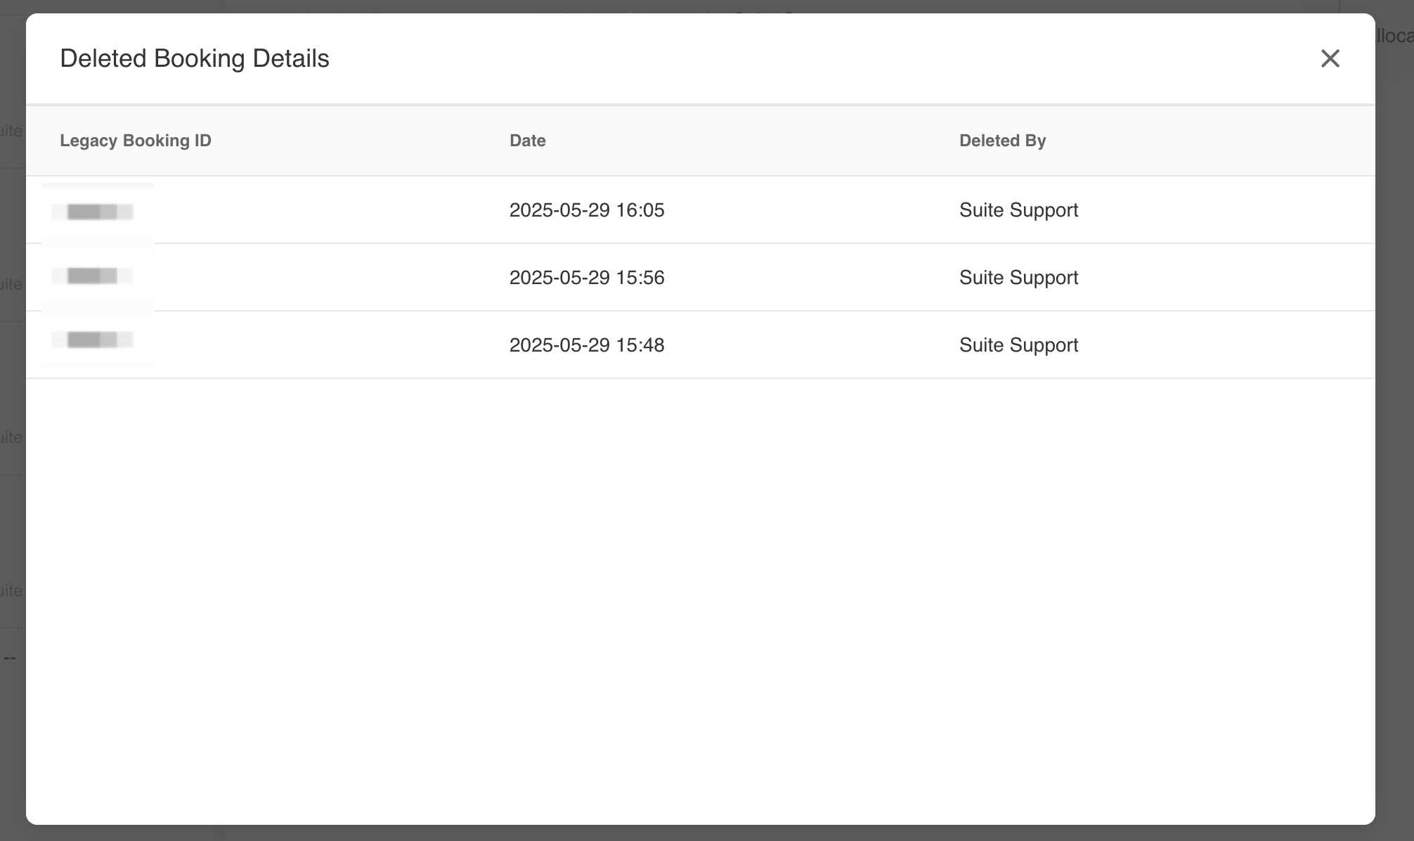Open the blurred booking ID in first row
This screenshot has height=841, width=1414.
click(93, 211)
